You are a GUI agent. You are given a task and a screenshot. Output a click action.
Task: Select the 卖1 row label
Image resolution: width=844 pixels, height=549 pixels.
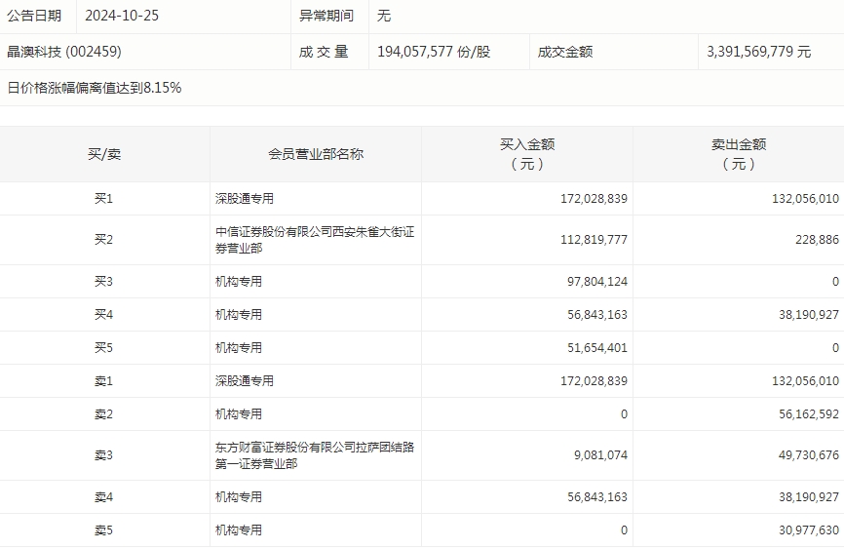104,381
